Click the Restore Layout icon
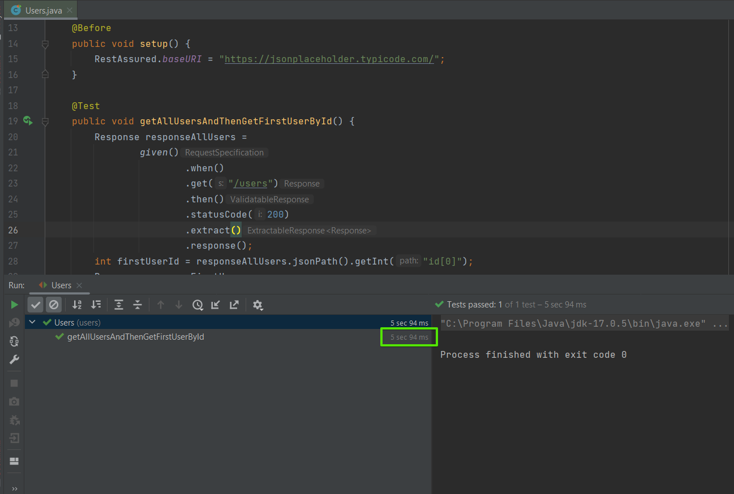The image size is (734, 494). pos(14,461)
